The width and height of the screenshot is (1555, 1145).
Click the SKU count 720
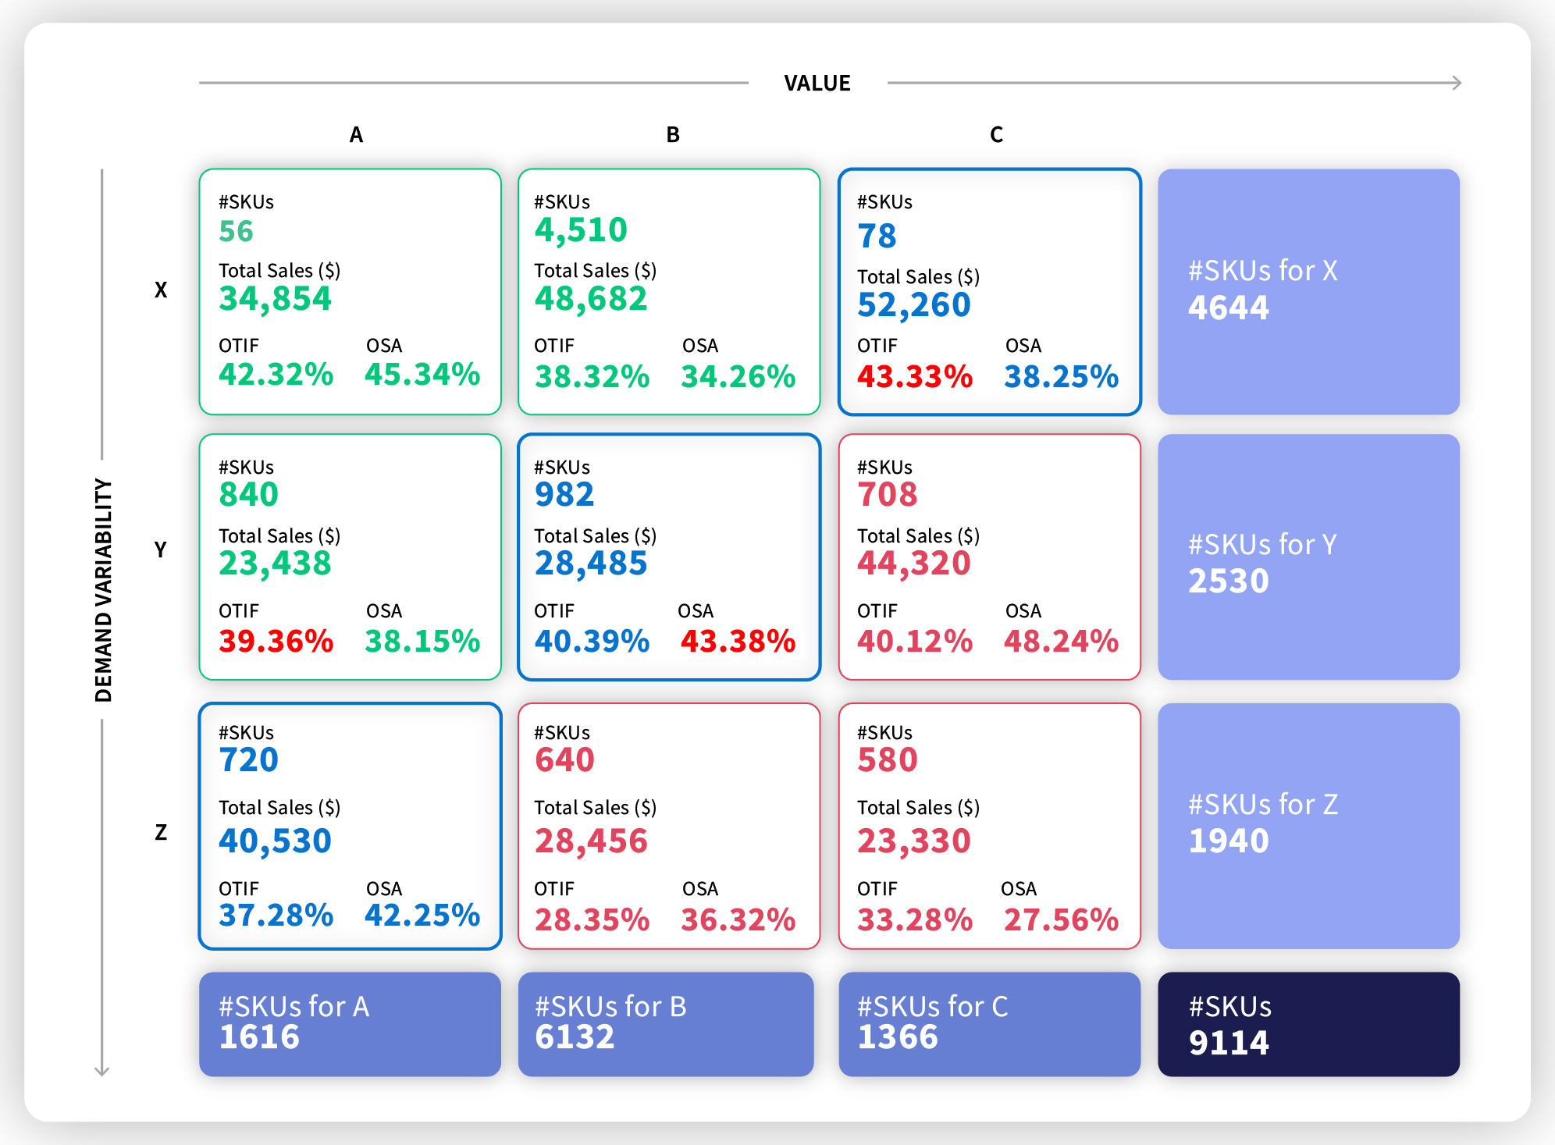[x=248, y=760]
